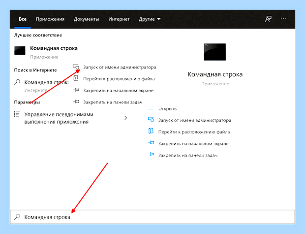
Task: Click Закрепить на панели задач in context menu
Action: pyautogui.click(x=113, y=102)
